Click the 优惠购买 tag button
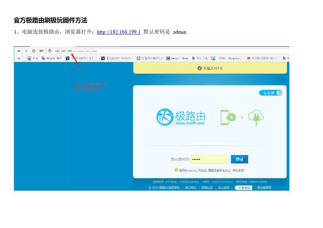Screen dimensions: 323x228 [243, 188]
